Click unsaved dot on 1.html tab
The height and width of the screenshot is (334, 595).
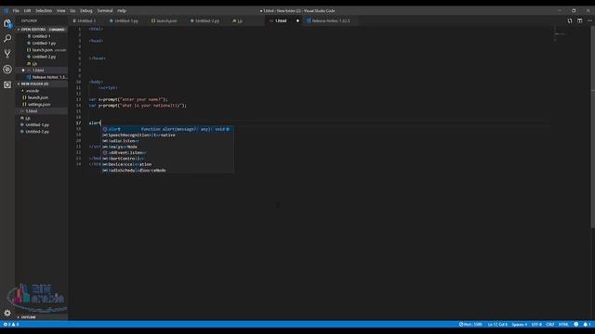click(x=297, y=20)
